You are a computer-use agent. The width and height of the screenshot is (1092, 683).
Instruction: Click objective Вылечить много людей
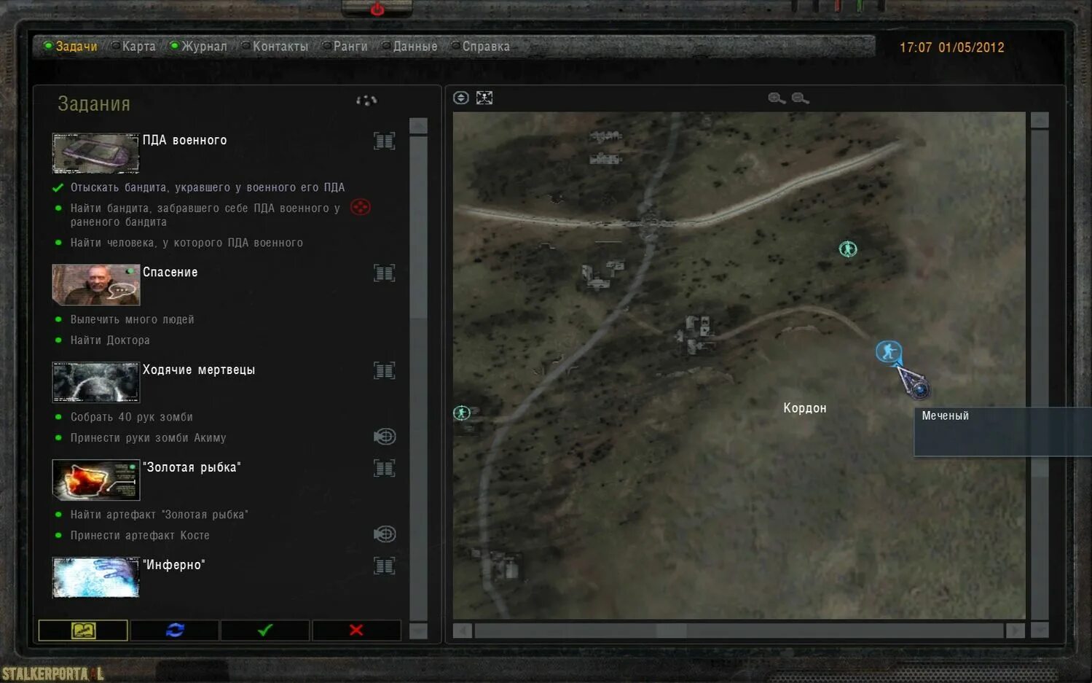(x=132, y=319)
